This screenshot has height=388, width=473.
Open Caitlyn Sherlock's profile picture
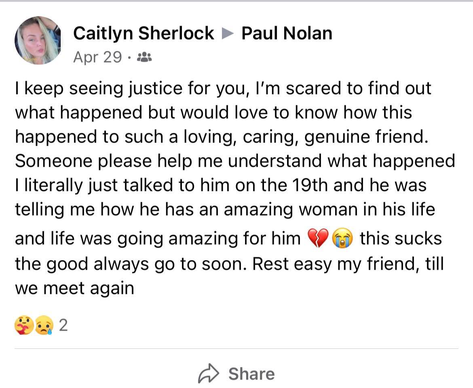(x=38, y=40)
